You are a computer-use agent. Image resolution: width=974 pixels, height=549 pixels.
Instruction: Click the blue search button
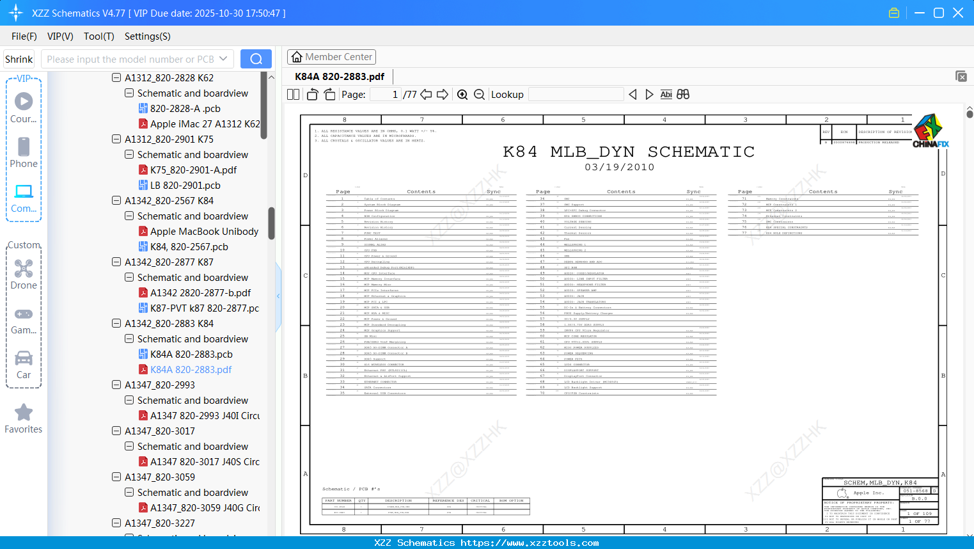tap(256, 59)
